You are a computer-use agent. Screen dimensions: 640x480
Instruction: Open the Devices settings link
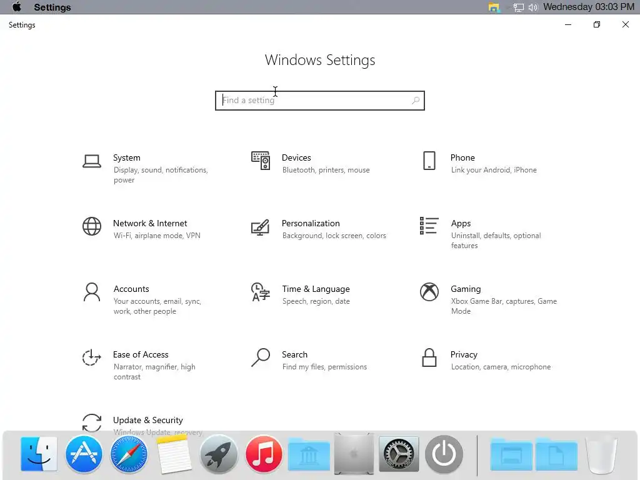(x=296, y=157)
